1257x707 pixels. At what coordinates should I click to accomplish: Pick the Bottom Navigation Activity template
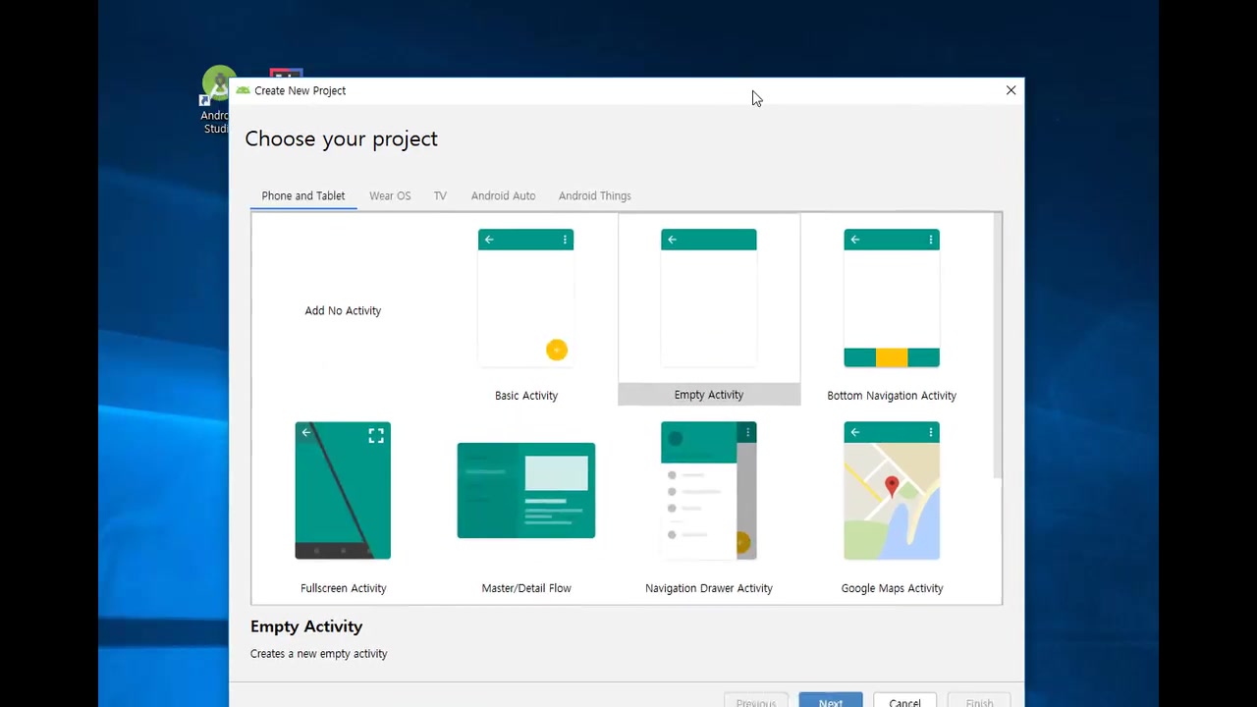coord(891,299)
